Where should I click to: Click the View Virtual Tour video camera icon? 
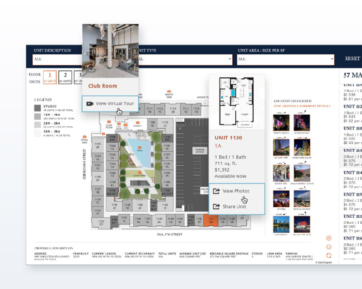coord(89,103)
